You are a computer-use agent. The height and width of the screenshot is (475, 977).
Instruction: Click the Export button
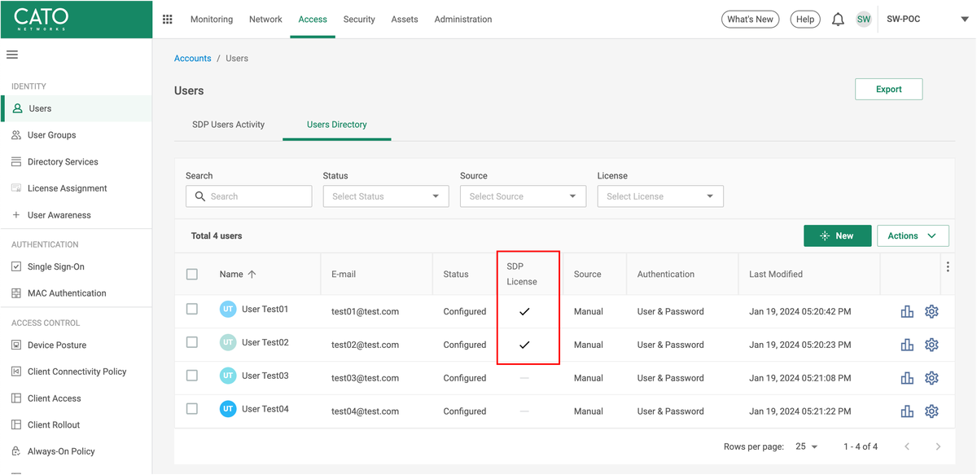click(889, 90)
